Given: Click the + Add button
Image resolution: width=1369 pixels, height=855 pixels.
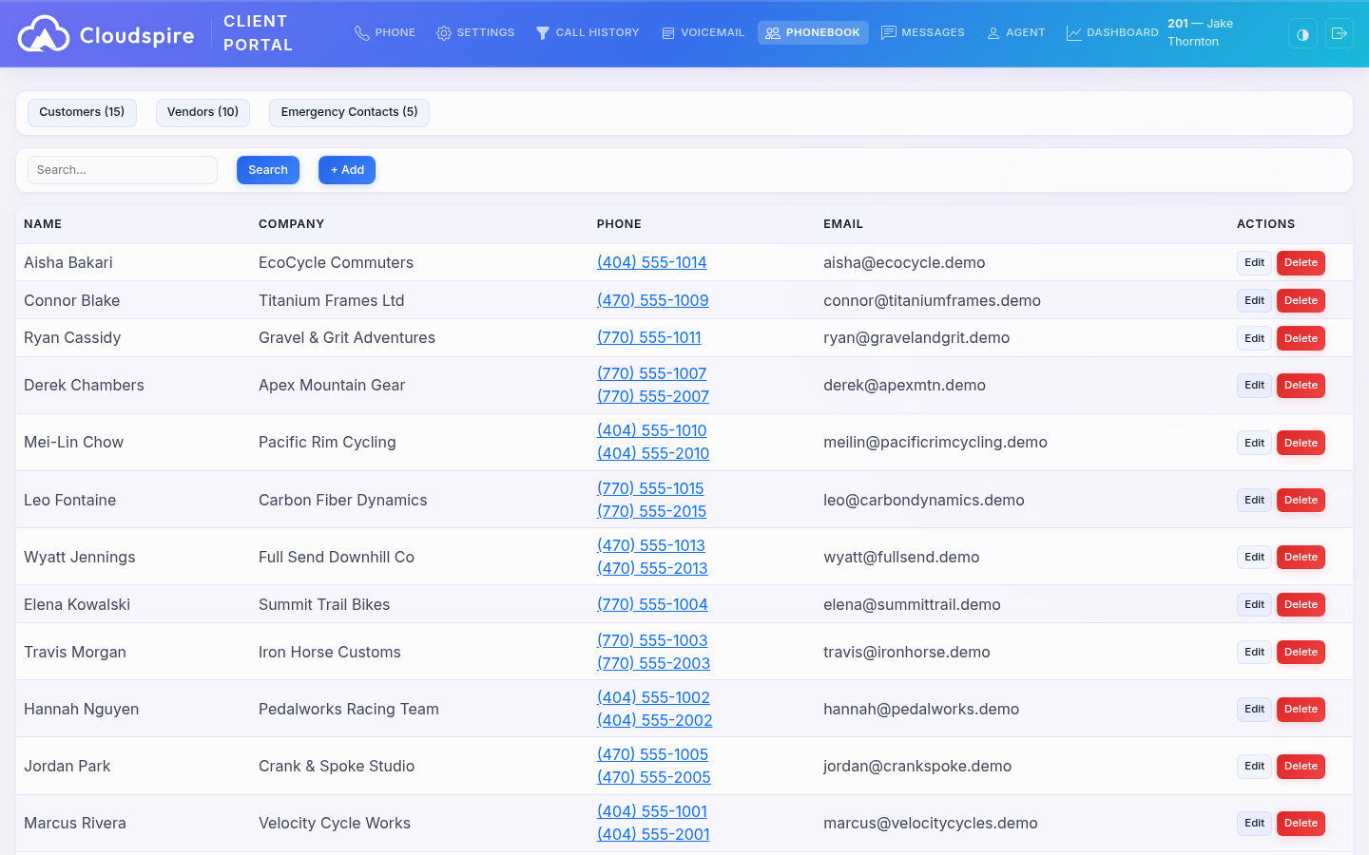Looking at the screenshot, I should click(x=346, y=169).
